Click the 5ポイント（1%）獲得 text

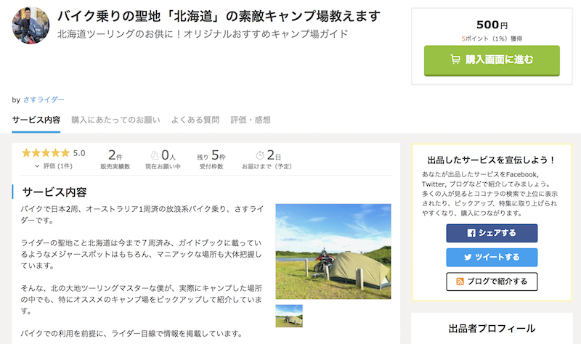(x=492, y=38)
